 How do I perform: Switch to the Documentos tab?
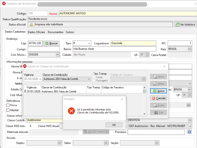[x=55, y=32]
